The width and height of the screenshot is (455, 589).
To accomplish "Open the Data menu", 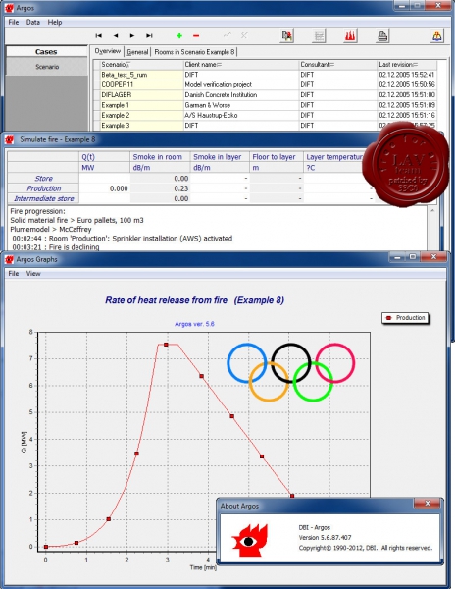I will (33, 23).
